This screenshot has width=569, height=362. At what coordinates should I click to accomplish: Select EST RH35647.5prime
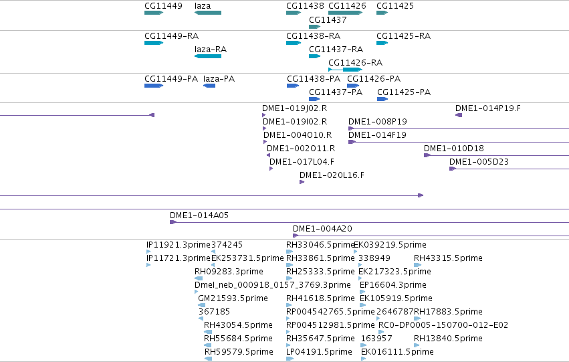320,339
